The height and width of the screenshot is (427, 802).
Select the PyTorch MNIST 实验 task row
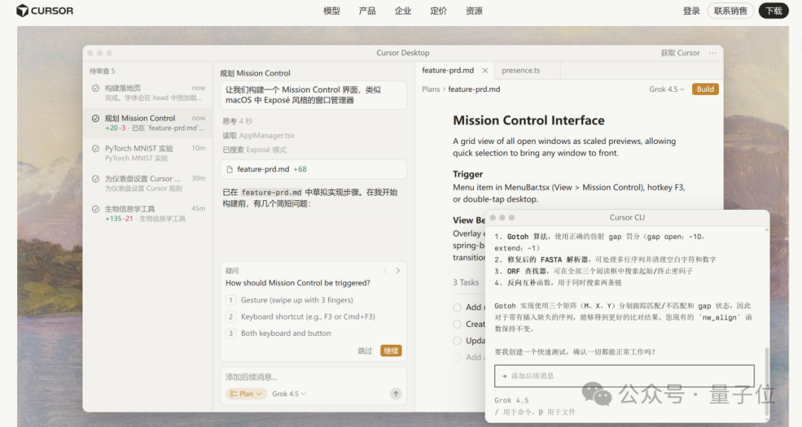(147, 153)
